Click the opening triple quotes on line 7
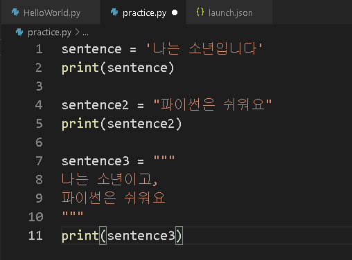 click(x=164, y=158)
